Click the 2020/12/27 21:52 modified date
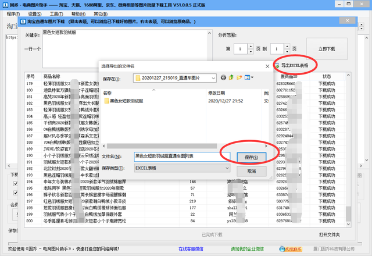The width and height of the screenshot is (372, 256). pos(226,101)
